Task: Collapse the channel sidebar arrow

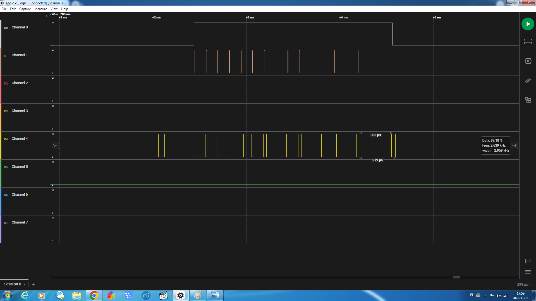Action: (x=47, y=16)
